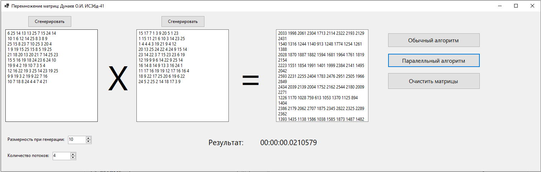Viewport: 541px width, 172px height.
Task: Click the elapsed time value 00:00:00.0210579
Action: click(x=288, y=143)
